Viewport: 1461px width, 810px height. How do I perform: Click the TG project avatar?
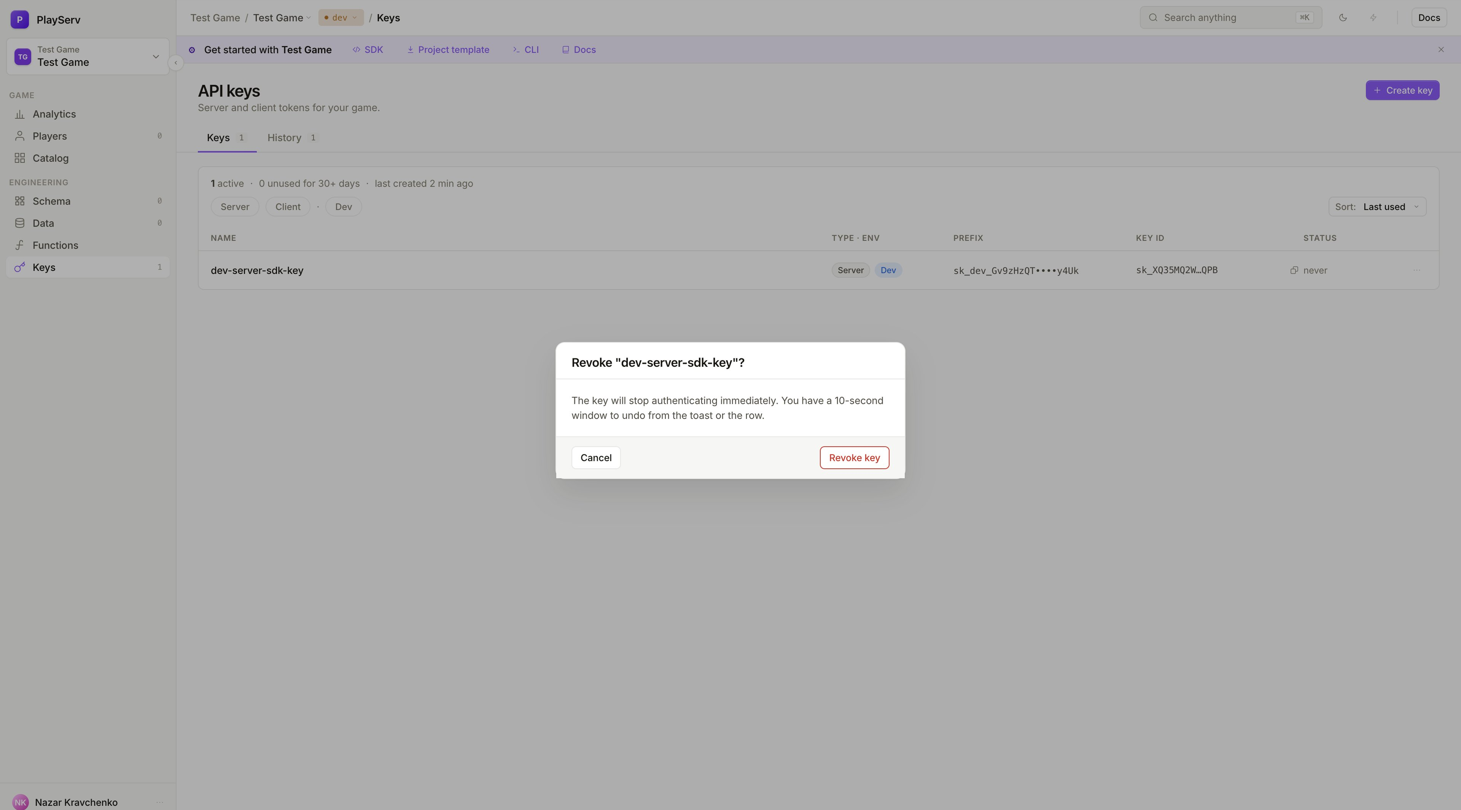tap(23, 57)
